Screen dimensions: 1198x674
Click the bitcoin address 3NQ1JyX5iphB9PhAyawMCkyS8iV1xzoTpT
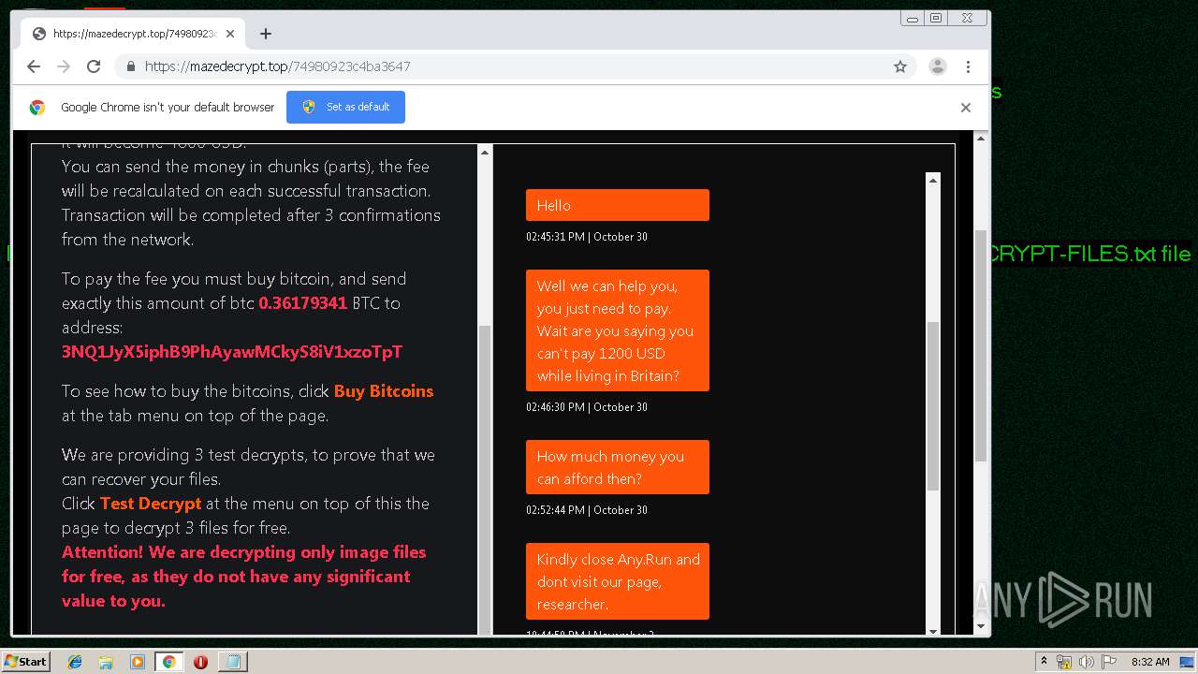(x=232, y=352)
